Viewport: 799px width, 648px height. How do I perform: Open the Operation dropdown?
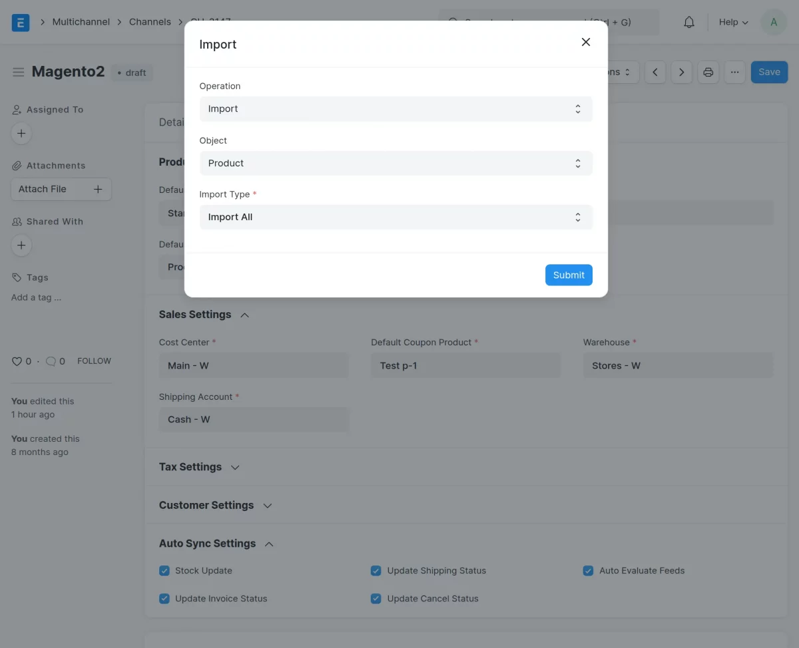pyautogui.click(x=396, y=109)
